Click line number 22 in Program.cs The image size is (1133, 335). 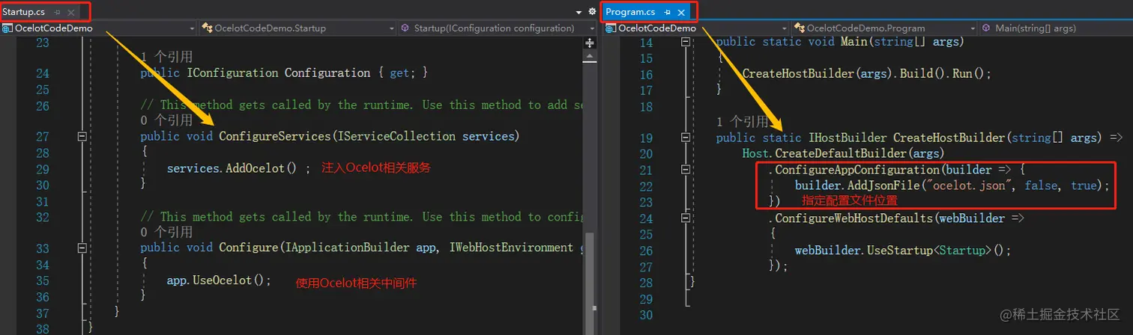click(x=645, y=185)
